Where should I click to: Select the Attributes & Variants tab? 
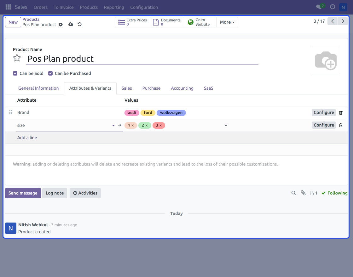(90, 88)
